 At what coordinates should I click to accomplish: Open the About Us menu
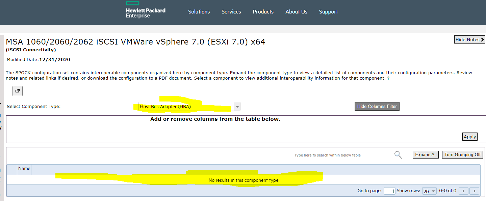(x=296, y=12)
